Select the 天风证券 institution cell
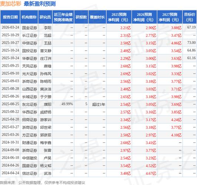This screenshot has width=197, height=185. click(x=30, y=66)
